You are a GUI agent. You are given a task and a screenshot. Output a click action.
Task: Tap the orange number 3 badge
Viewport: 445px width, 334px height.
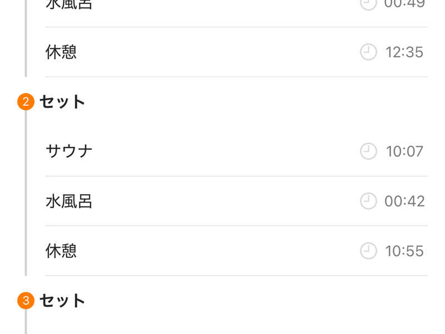[x=26, y=301]
